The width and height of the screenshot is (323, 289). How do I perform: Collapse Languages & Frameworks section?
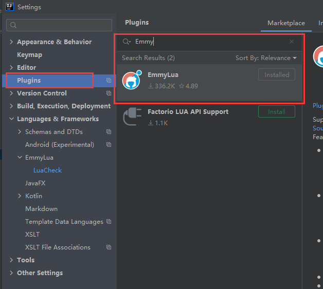(x=11, y=119)
